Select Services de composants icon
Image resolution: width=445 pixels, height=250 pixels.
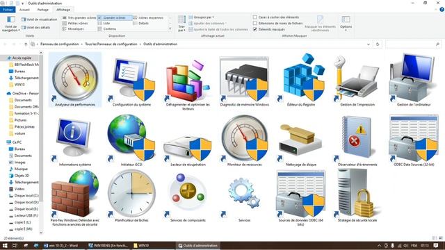(188, 196)
